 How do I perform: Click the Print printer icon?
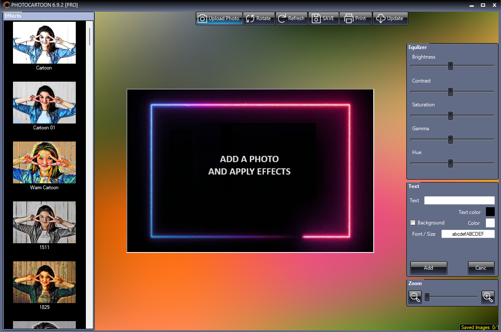[x=349, y=18]
